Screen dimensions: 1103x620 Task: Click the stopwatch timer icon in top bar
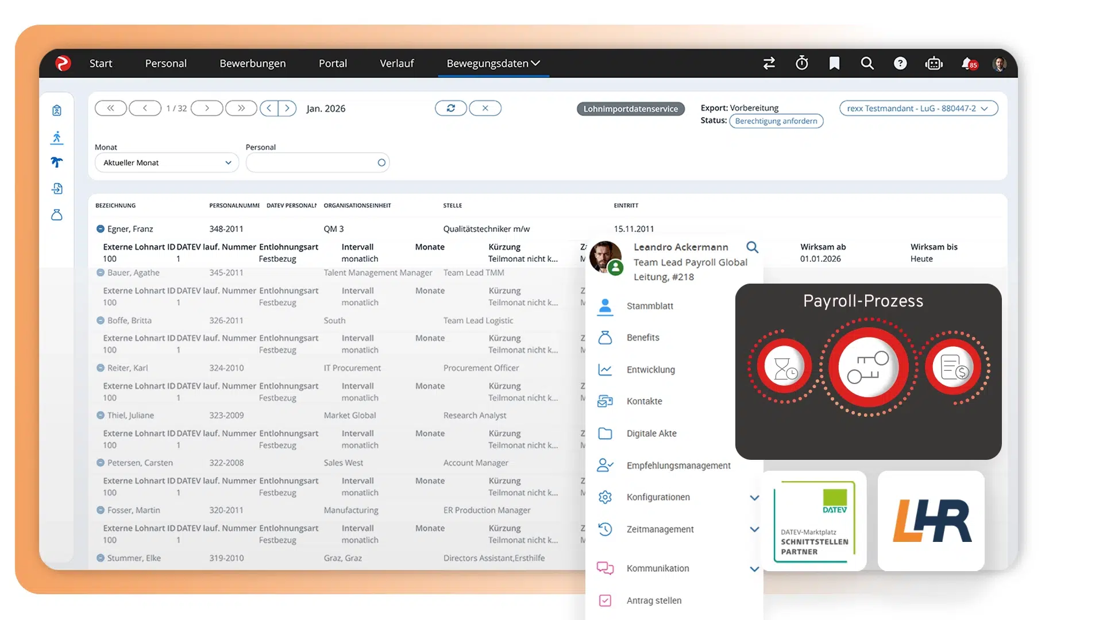801,63
